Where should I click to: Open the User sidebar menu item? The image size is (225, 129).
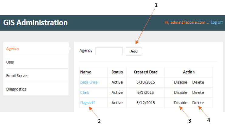tap(10, 62)
